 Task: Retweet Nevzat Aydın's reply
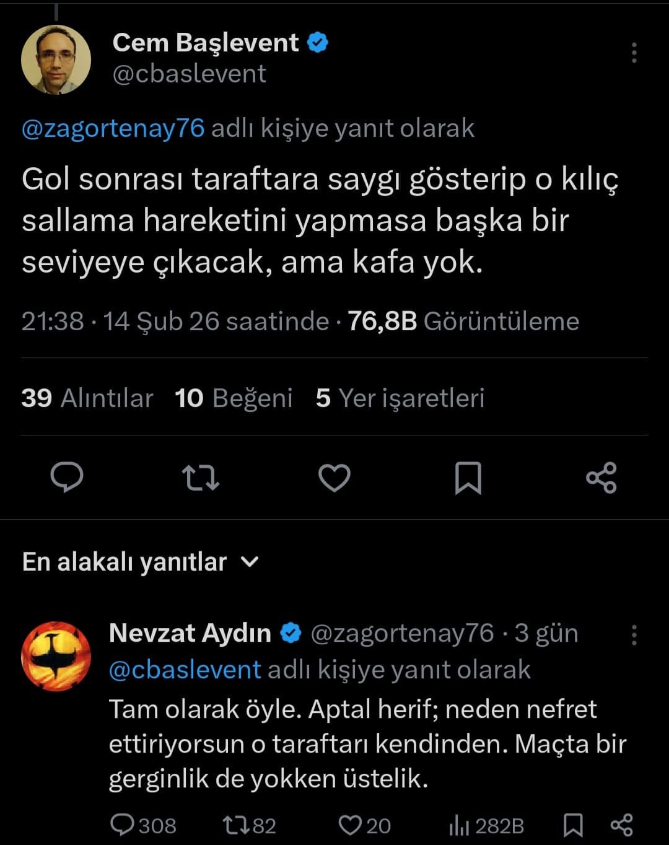click(x=235, y=825)
